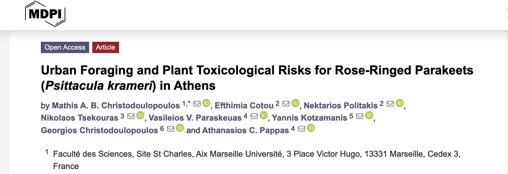Click email icon for Athanasios C. Pappas
Viewport: 508px width, 174px height.
point(301,129)
